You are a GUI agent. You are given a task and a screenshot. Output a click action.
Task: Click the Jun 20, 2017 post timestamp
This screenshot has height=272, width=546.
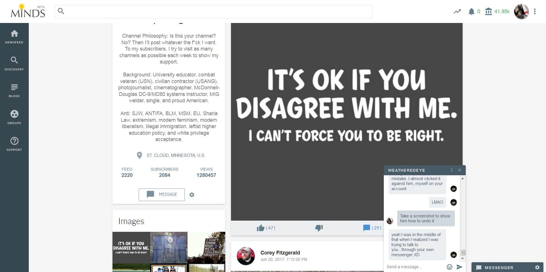284,259
